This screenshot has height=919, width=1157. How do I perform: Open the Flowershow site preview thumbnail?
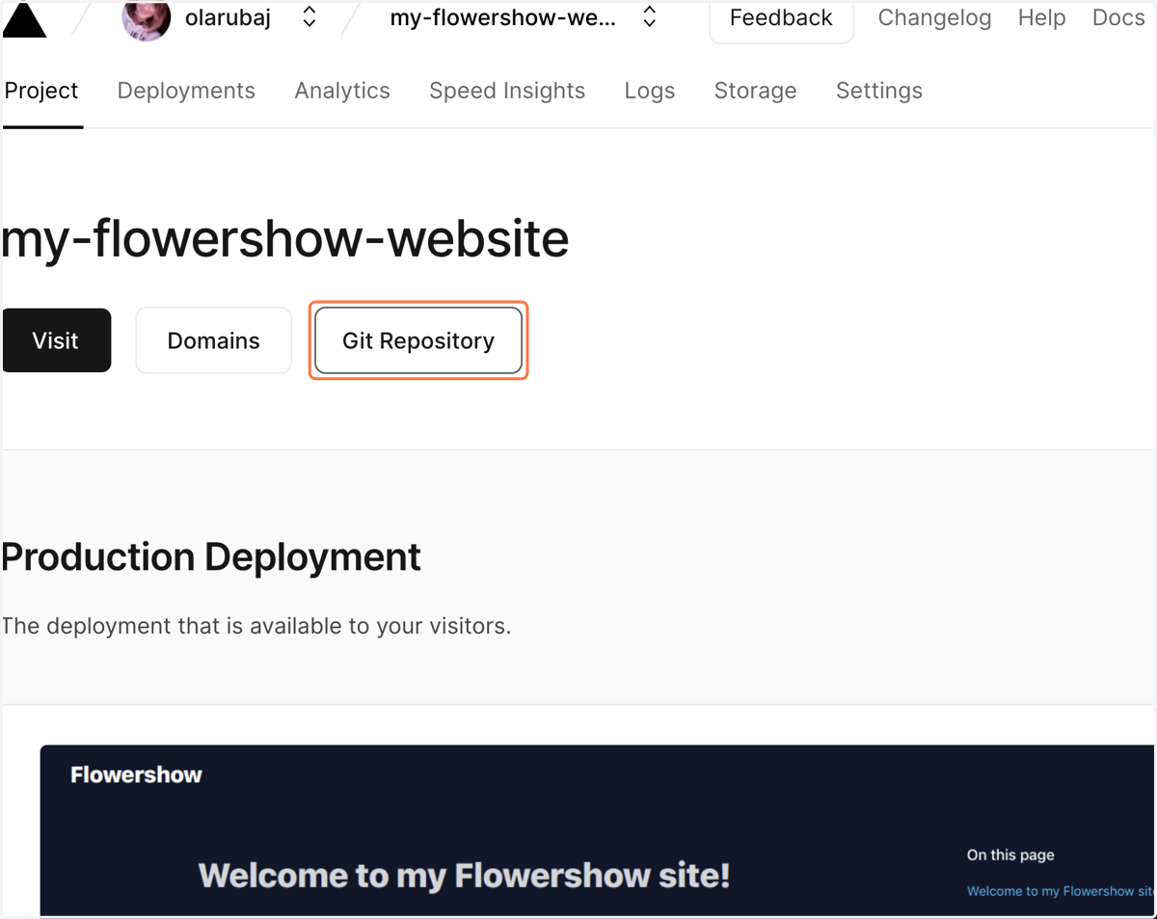tap(597, 830)
